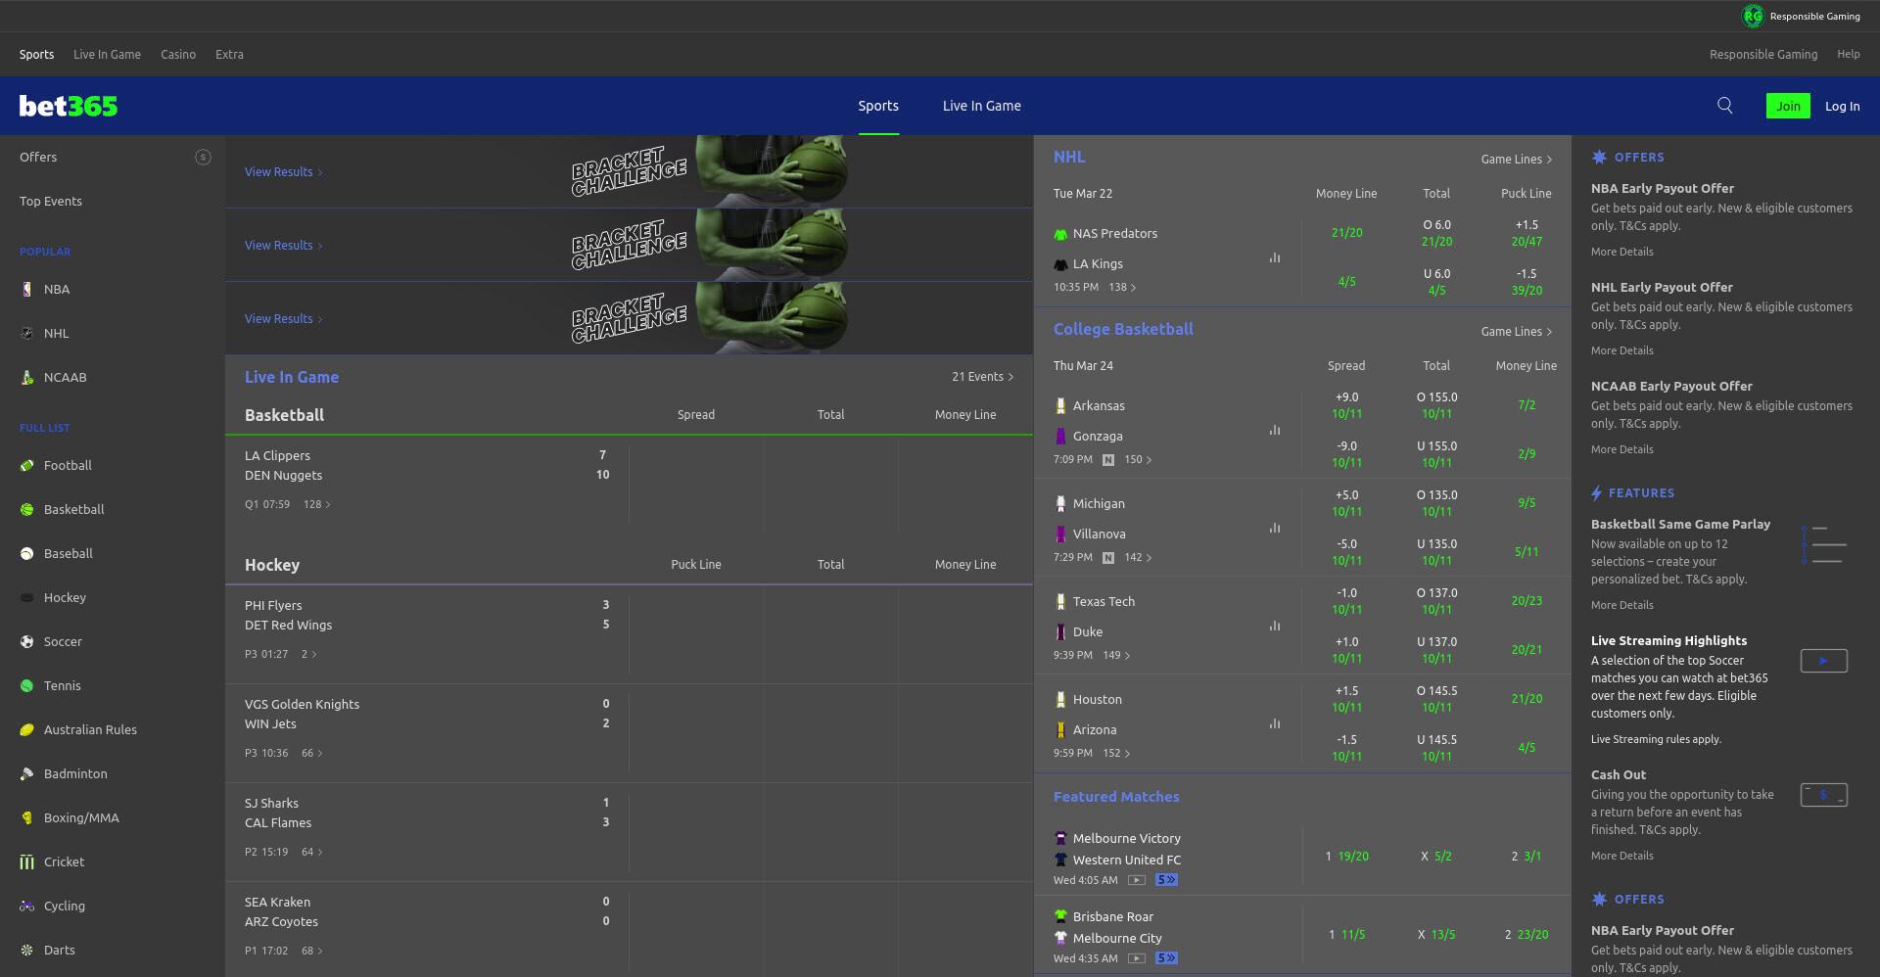Click the Darts icon
The image size is (1880, 977).
point(27,951)
